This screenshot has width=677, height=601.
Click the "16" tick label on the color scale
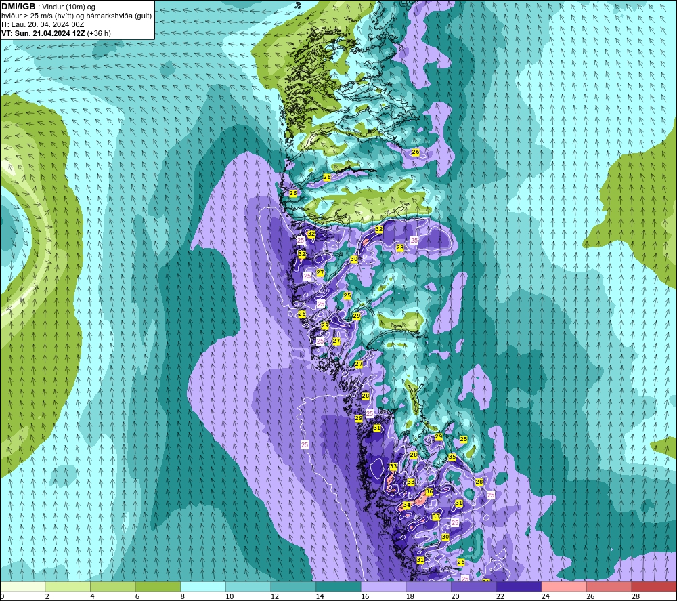coord(365,596)
